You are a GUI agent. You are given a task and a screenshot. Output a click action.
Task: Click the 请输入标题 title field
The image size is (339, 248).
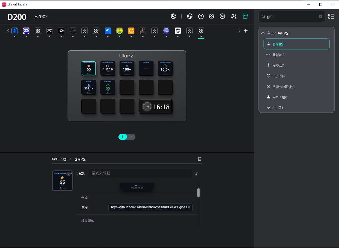pos(140,173)
